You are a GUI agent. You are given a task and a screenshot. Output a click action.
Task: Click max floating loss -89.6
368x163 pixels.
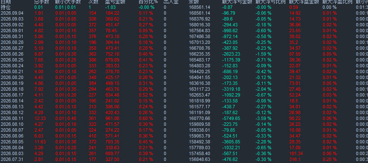click(227, 19)
